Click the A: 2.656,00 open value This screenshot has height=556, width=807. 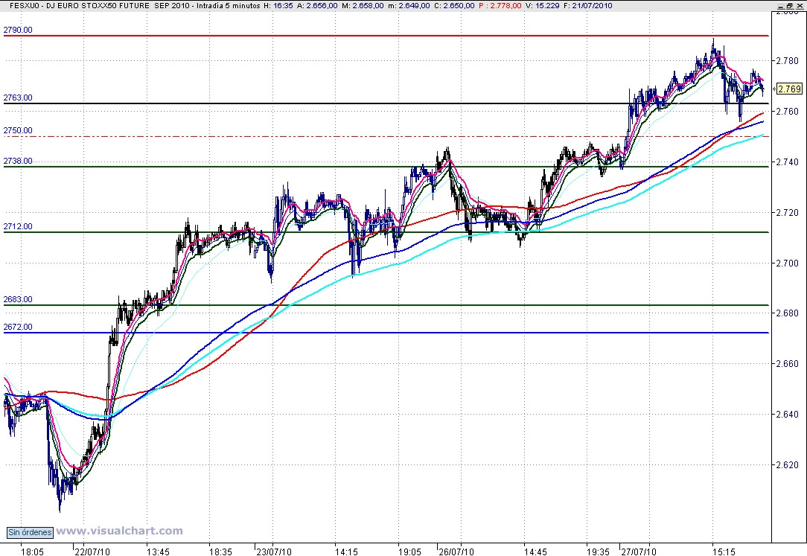[318, 6]
